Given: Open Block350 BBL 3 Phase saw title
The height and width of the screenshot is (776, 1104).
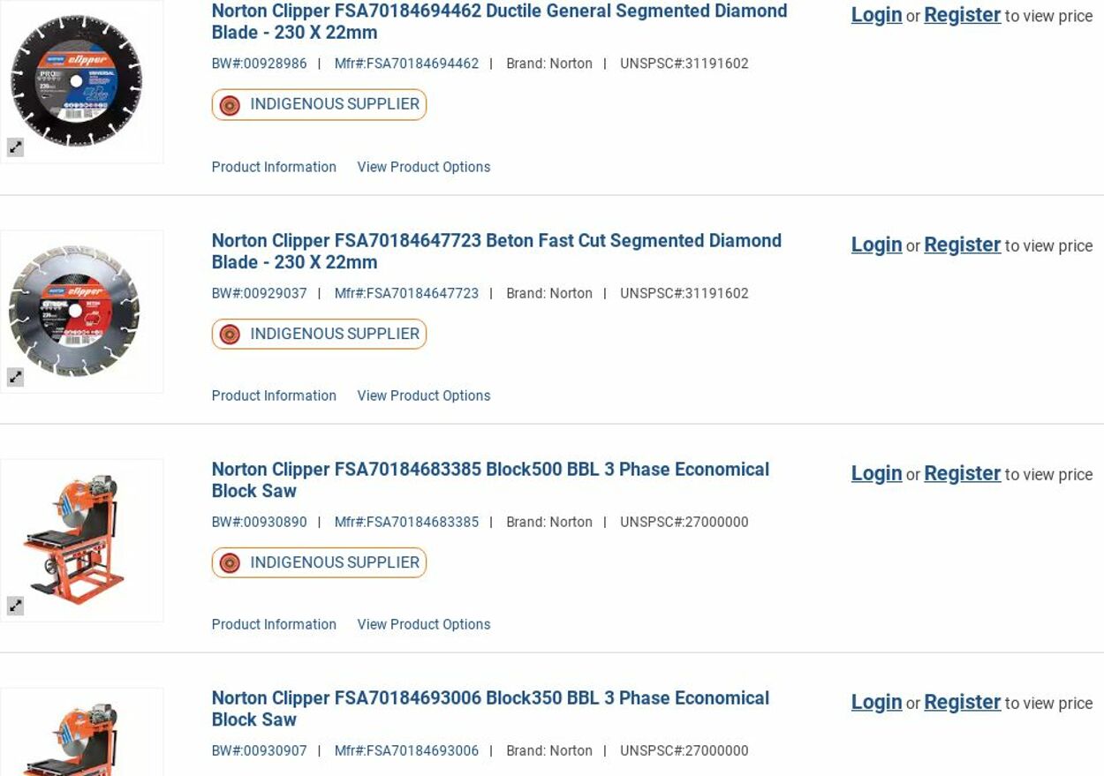Looking at the screenshot, I should click(x=490, y=708).
